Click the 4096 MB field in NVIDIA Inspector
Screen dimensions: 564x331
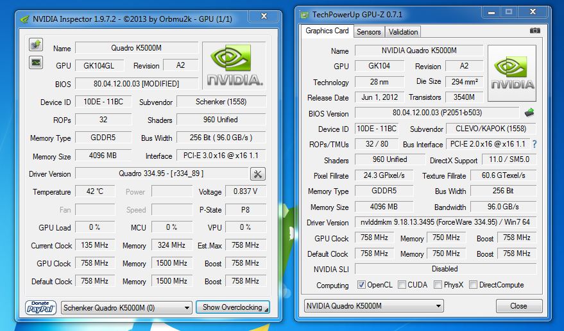(103, 156)
